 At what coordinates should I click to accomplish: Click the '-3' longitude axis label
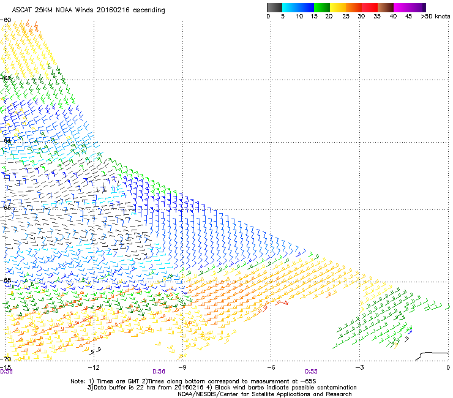point(359,367)
